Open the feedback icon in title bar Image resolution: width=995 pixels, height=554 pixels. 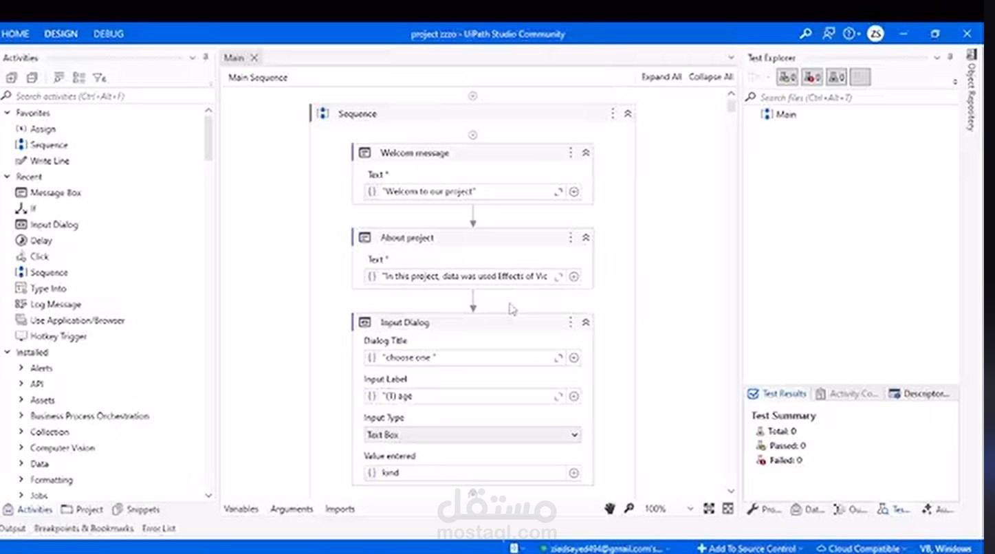(829, 33)
